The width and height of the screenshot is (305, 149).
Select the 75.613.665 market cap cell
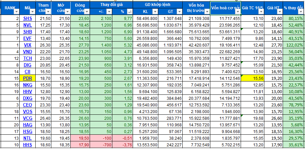click(x=196, y=32)
